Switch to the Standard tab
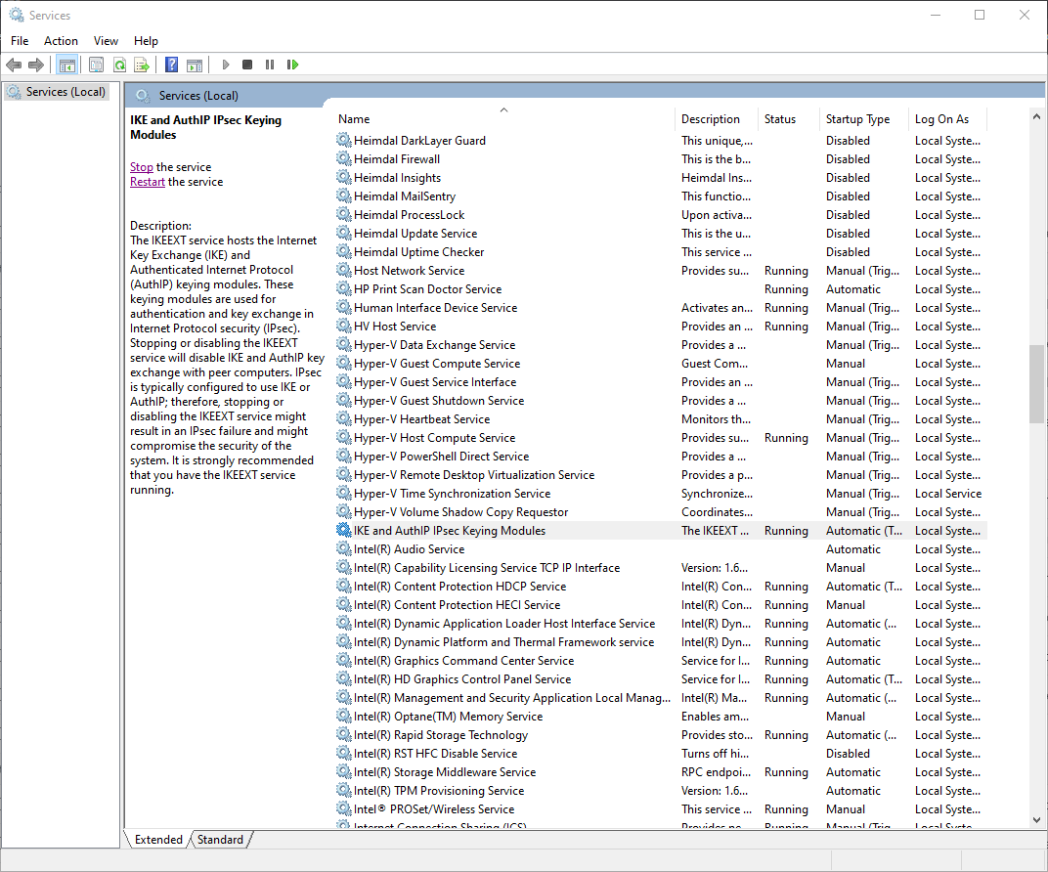Screen dimensions: 1048x872 [x=220, y=839]
